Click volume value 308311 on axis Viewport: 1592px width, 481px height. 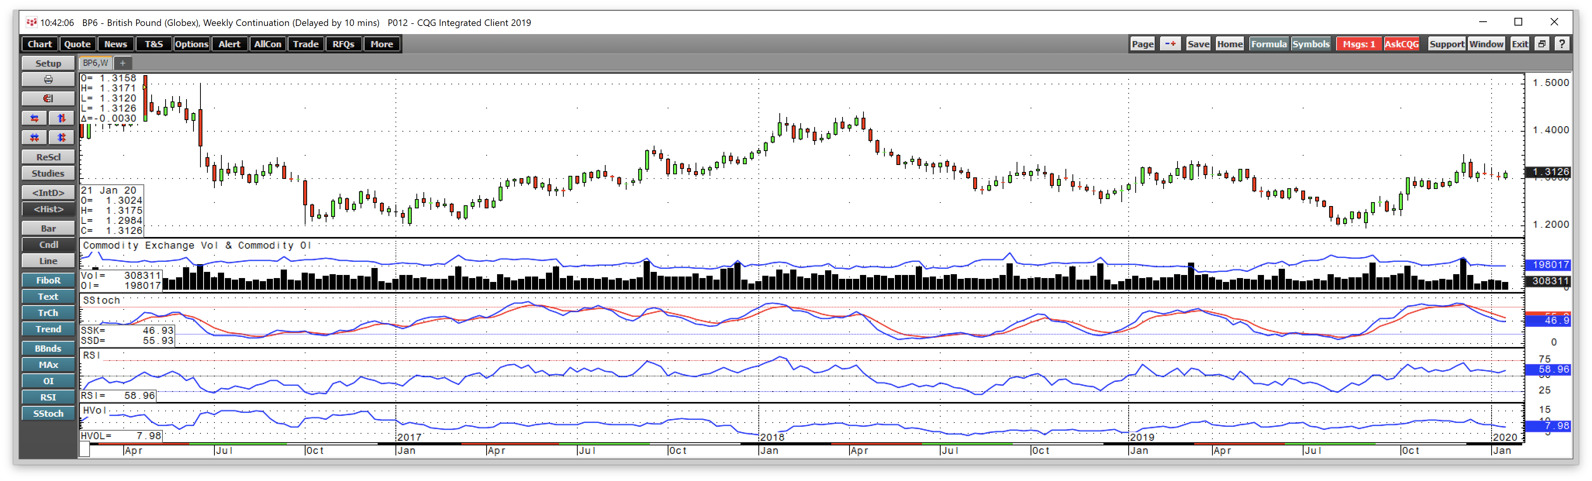click(1547, 281)
